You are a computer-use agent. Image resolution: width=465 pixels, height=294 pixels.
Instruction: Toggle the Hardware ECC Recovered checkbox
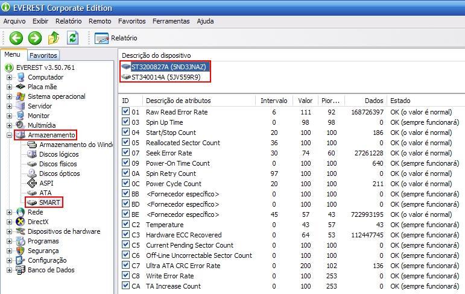click(x=125, y=234)
